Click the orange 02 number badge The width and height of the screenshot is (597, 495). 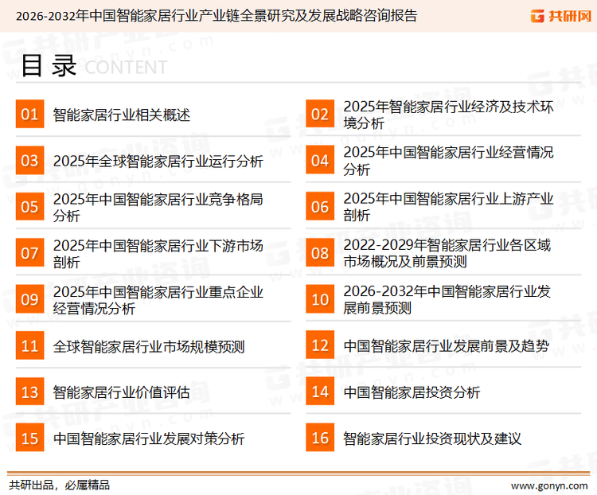(x=320, y=115)
